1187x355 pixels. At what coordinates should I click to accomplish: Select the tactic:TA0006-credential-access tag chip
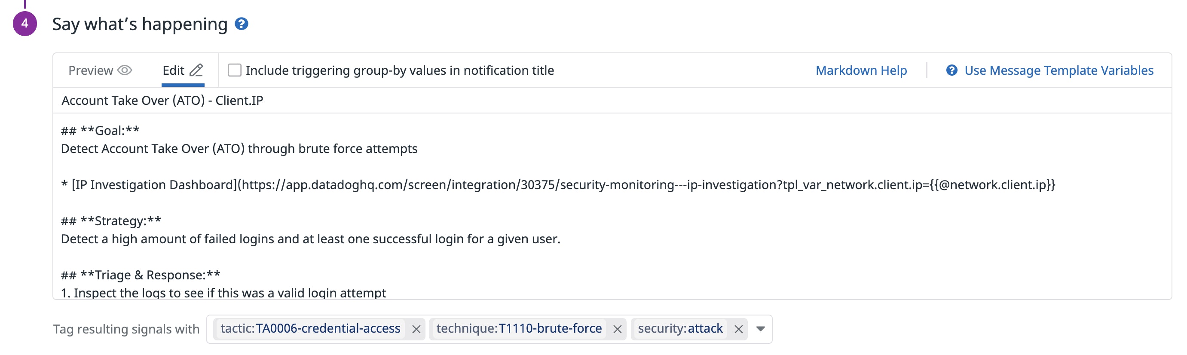point(310,328)
